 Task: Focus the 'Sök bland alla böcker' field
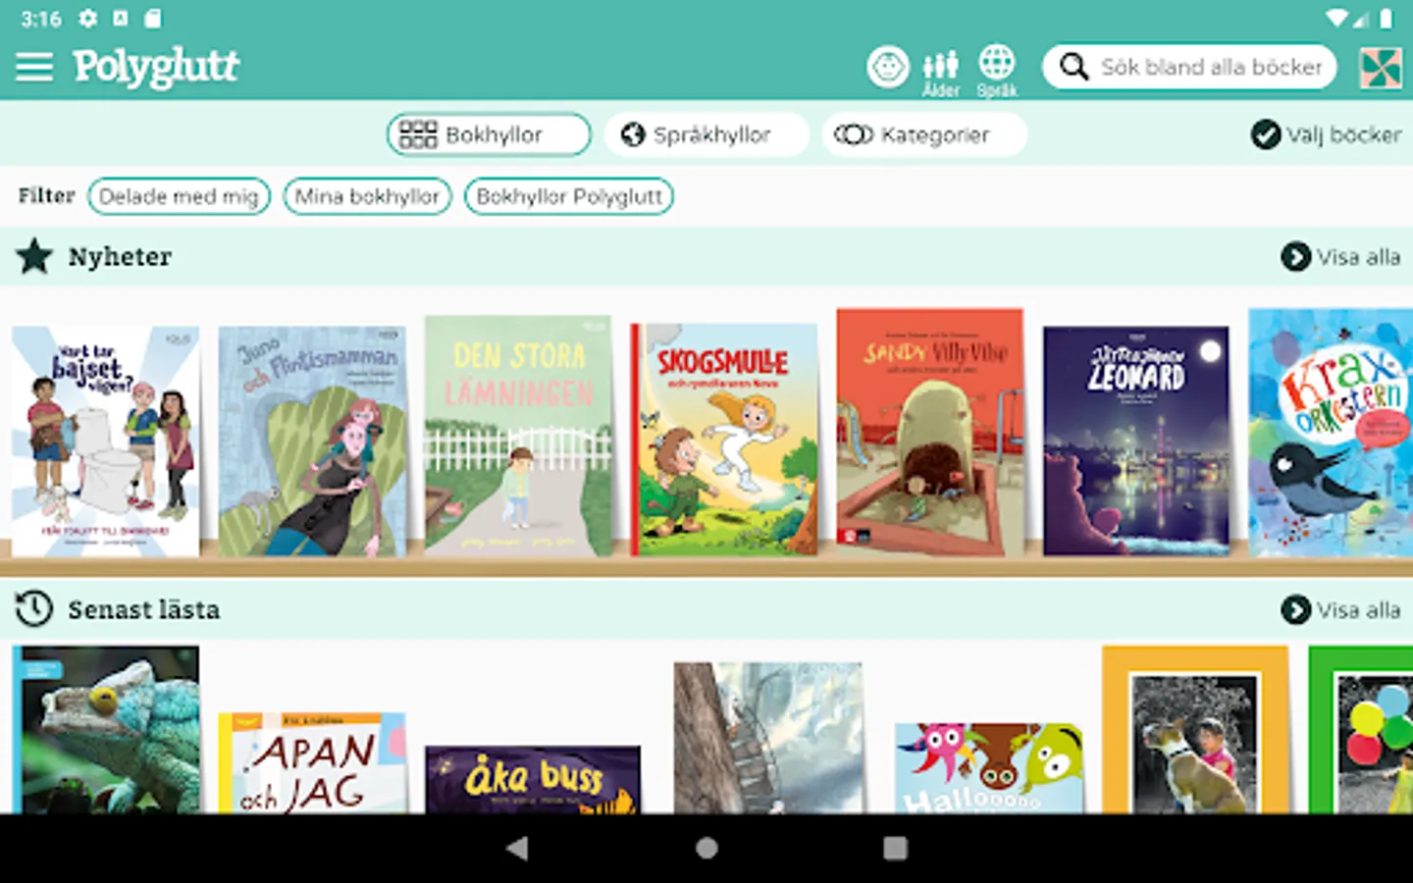[1189, 67]
